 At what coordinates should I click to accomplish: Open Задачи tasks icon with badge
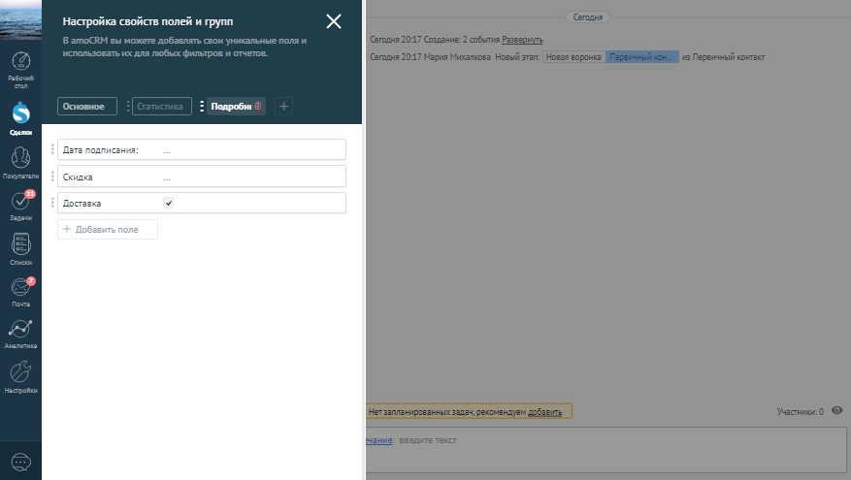tap(20, 204)
